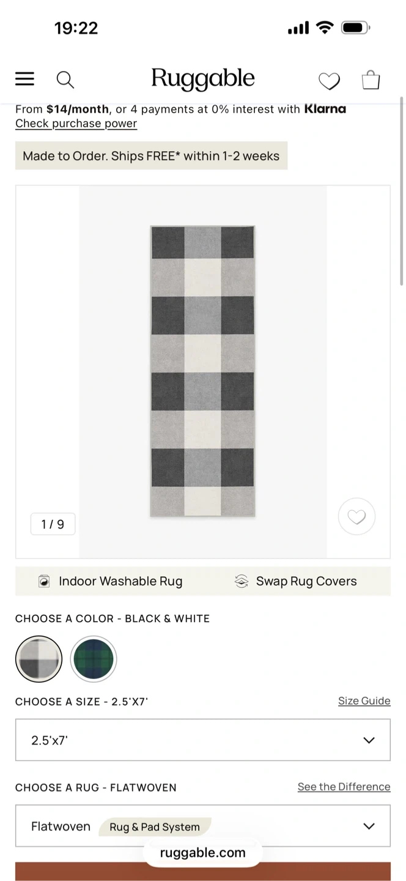406x881 pixels.
Task: Open the hamburger navigation menu
Action: click(25, 79)
